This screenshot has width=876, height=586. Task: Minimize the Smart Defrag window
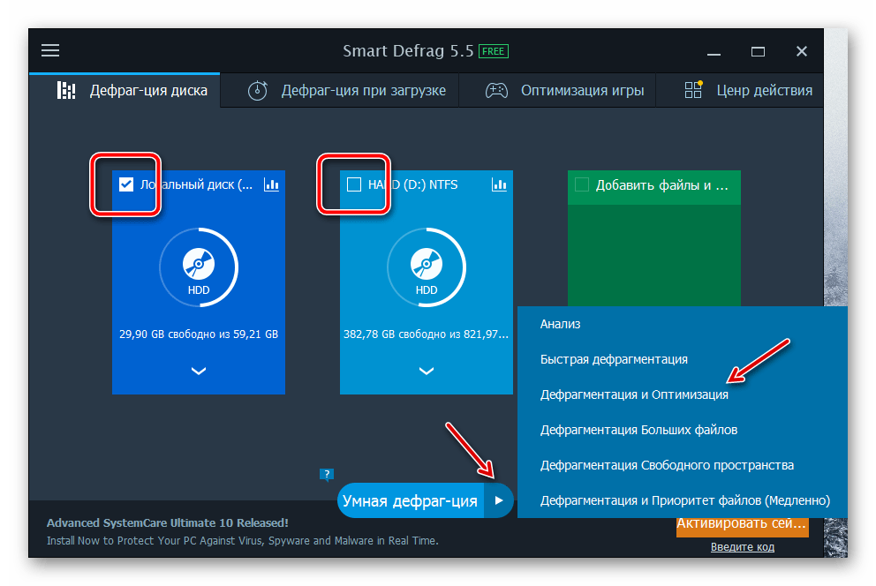pos(714,52)
